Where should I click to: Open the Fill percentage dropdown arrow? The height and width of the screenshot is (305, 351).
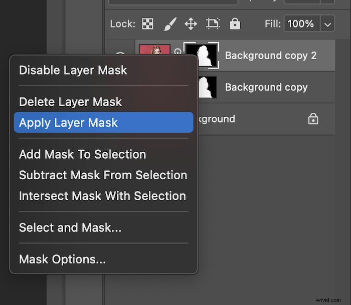(x=327, y=24)
